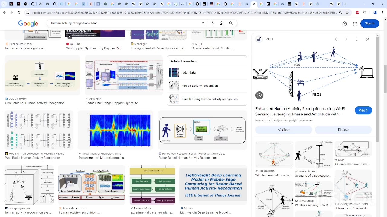Open a new browser tab
Viewport: 387px width, 217px height.
coord(345,4)
